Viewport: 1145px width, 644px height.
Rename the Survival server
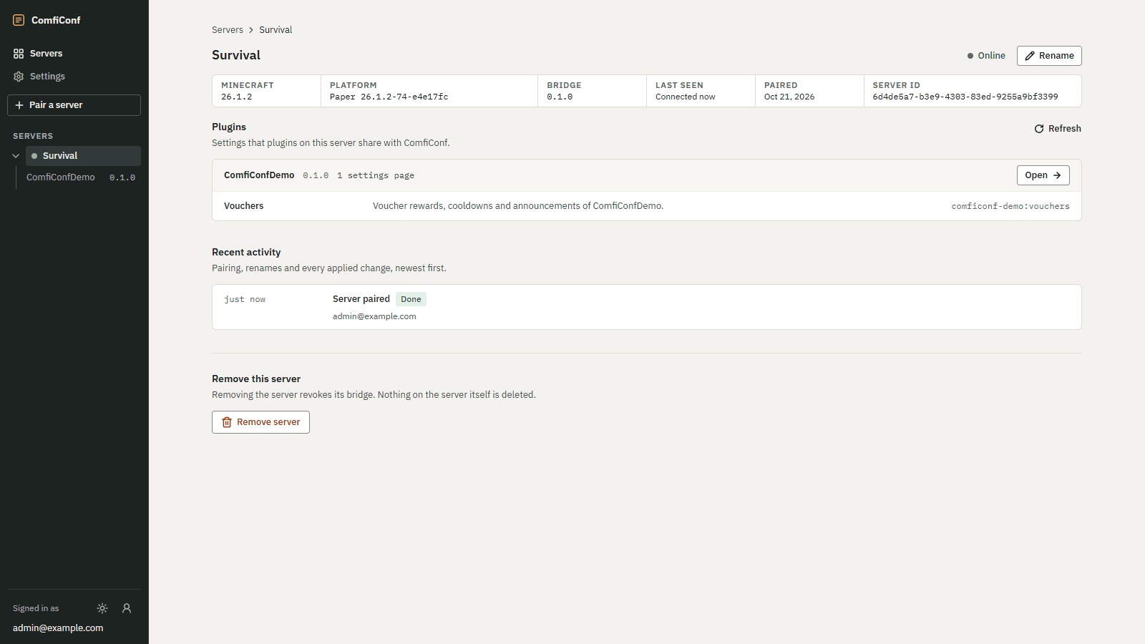tap(1049, 56)
